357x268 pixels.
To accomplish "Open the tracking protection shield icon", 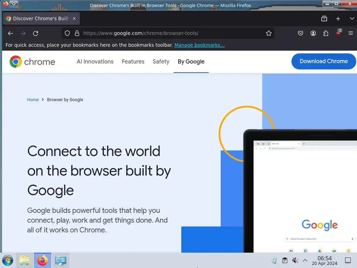I will click(x=67, y=33).
